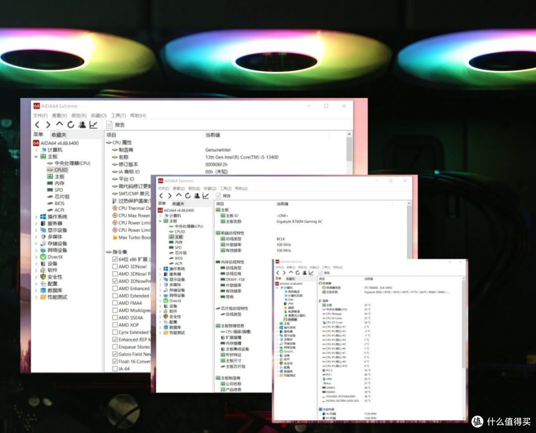This screenshot has width=536, height=433.
Task: Click 配置 icon in large window tree
Action: (x=43, y=283)
